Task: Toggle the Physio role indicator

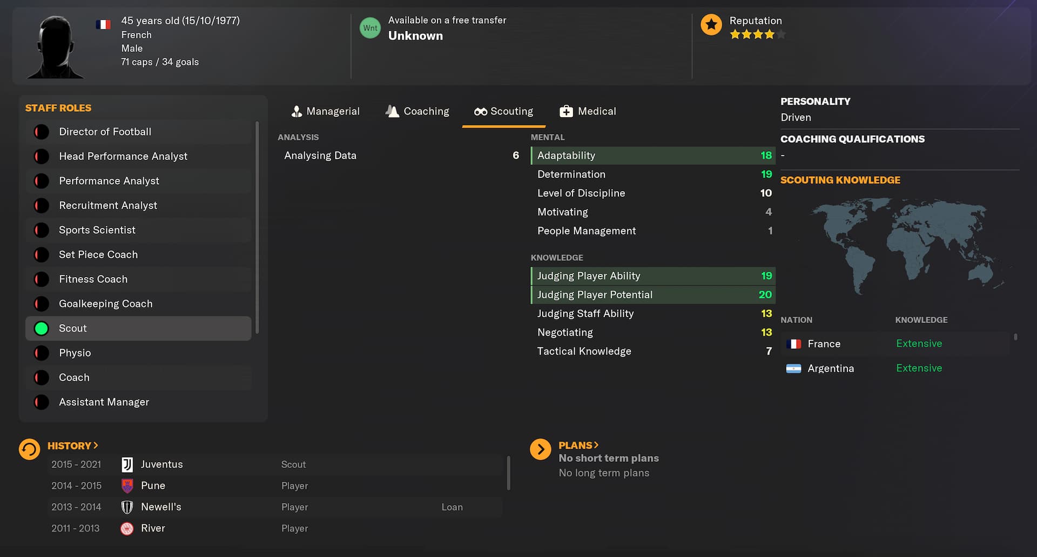Action: coord(42,353)
